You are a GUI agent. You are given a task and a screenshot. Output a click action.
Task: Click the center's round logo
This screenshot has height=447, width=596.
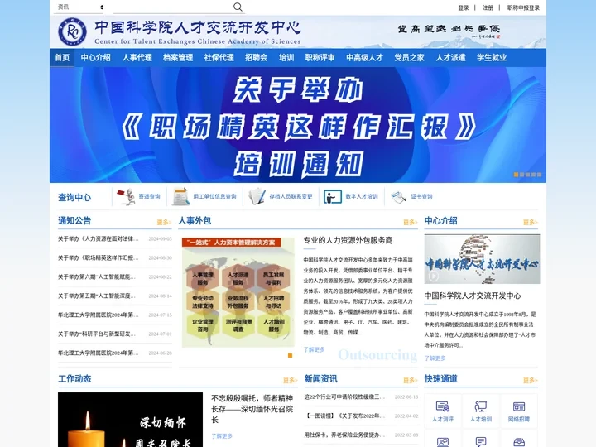click(72, 31)
